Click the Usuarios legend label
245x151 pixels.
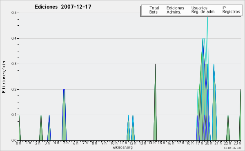199,8
